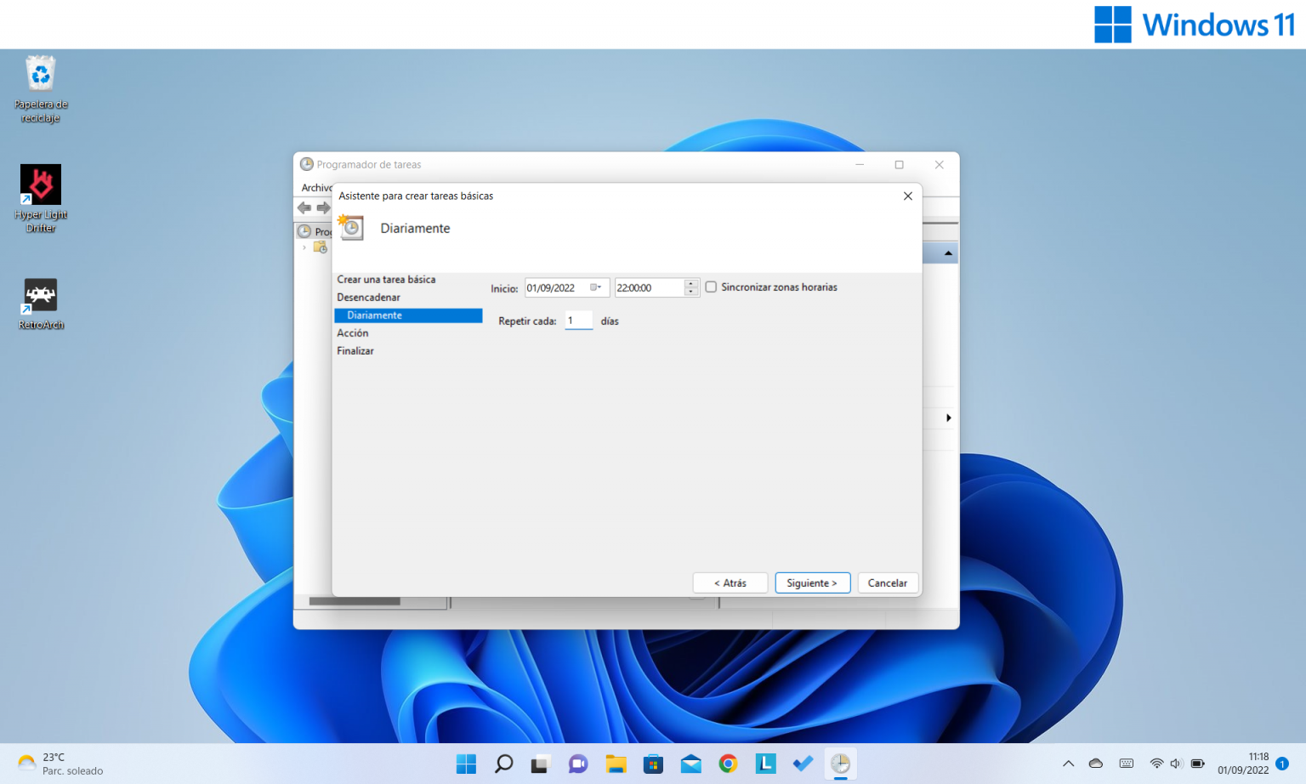Click the Diariamente calendar icon in the wizard
Image resolution: width=1306 pixels, height=784 pixels.
pos(350,228)
